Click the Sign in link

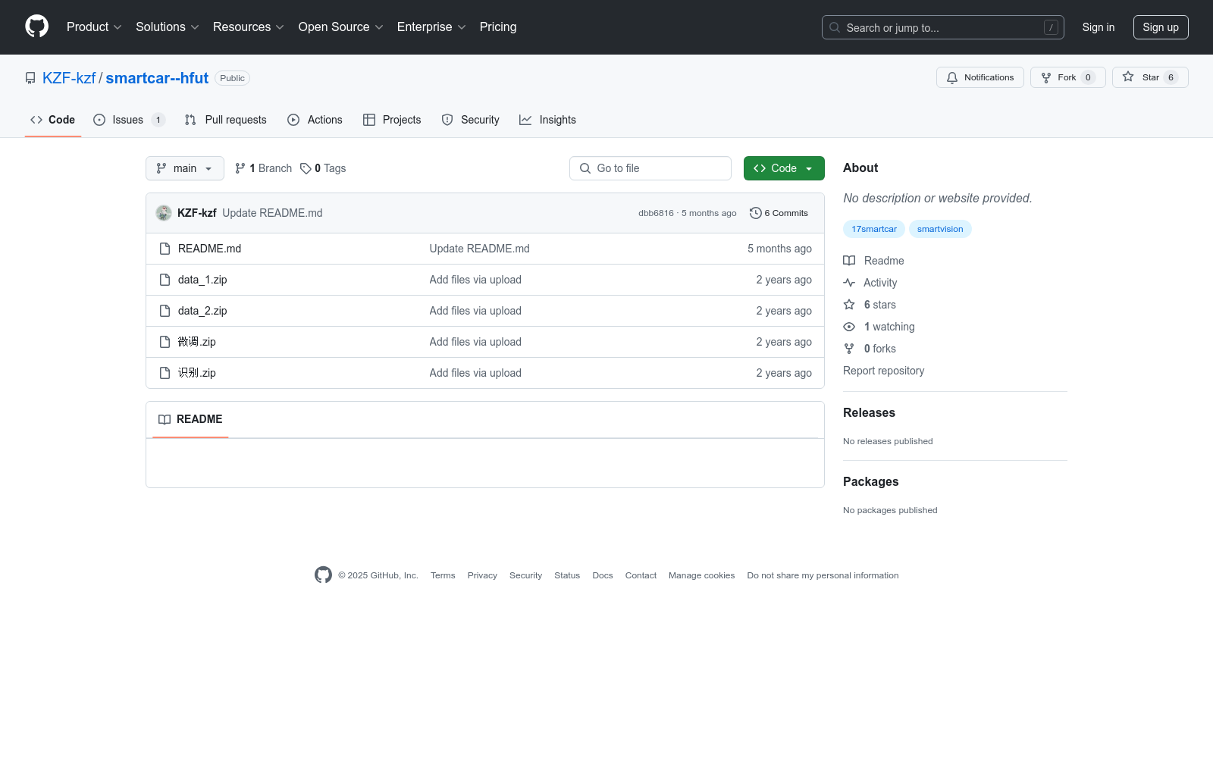pos(1099,27)
